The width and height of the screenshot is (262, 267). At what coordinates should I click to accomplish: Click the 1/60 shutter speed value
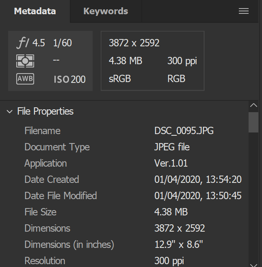pyautogui.click(x=62, y=43)
